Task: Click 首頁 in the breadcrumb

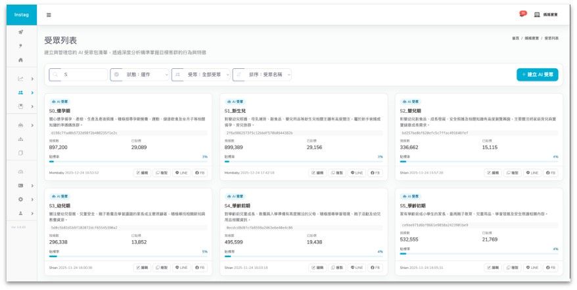Action: 515,38
